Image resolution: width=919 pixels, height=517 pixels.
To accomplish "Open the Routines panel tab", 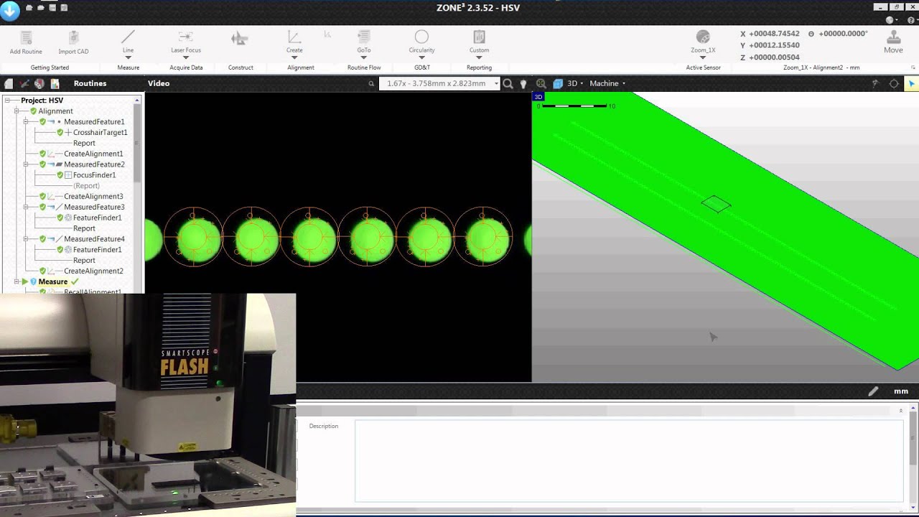I will click(90, 83).
